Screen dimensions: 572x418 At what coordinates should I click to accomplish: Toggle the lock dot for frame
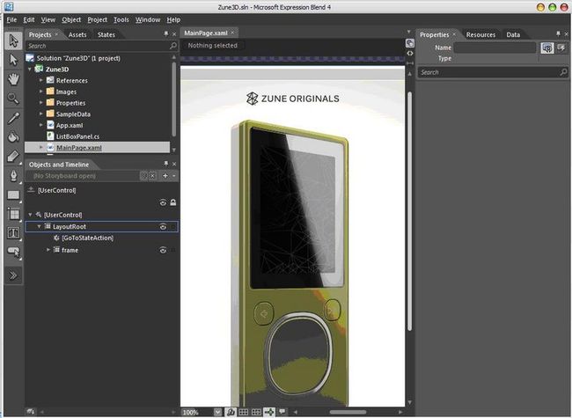coord(173,250)
